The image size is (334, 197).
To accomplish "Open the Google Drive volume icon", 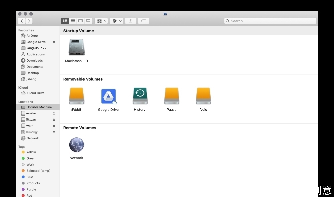I will tap(108, 96).
